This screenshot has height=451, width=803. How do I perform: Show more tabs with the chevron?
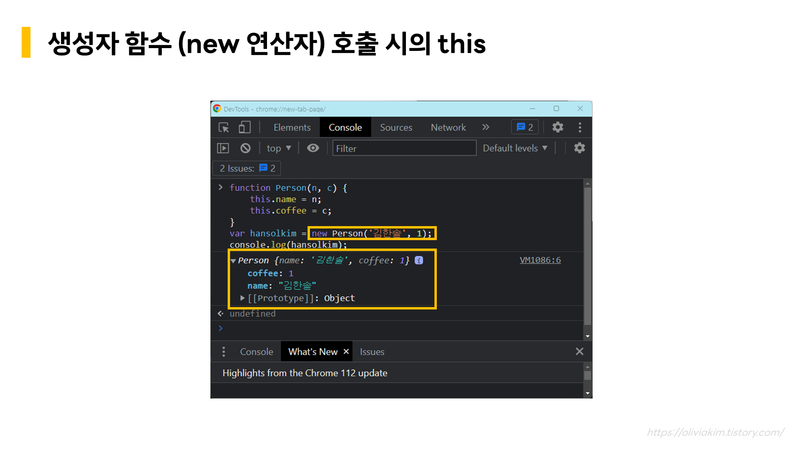pos(486,127)
